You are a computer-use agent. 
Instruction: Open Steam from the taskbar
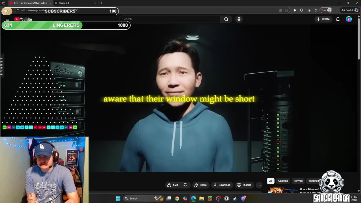click(x=235, y=198)
